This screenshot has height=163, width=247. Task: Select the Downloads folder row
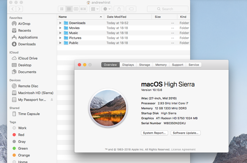tap(124, 23)
